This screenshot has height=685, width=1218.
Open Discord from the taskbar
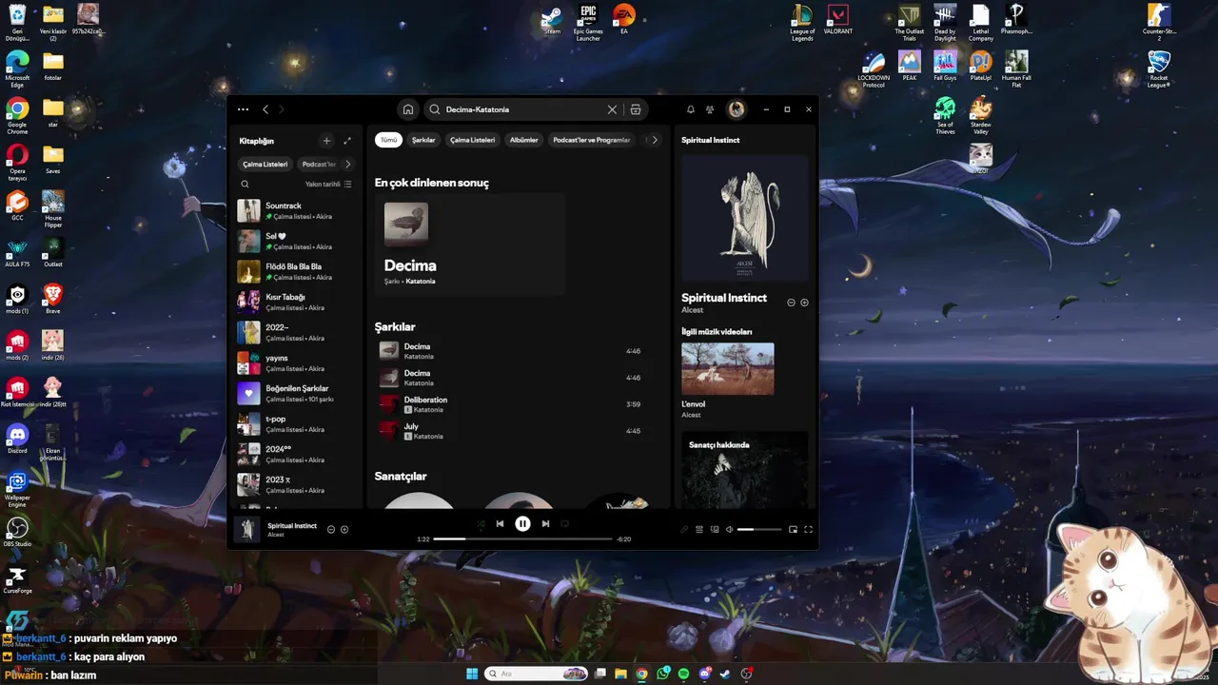pyautogui.click(x=705, y=674)
